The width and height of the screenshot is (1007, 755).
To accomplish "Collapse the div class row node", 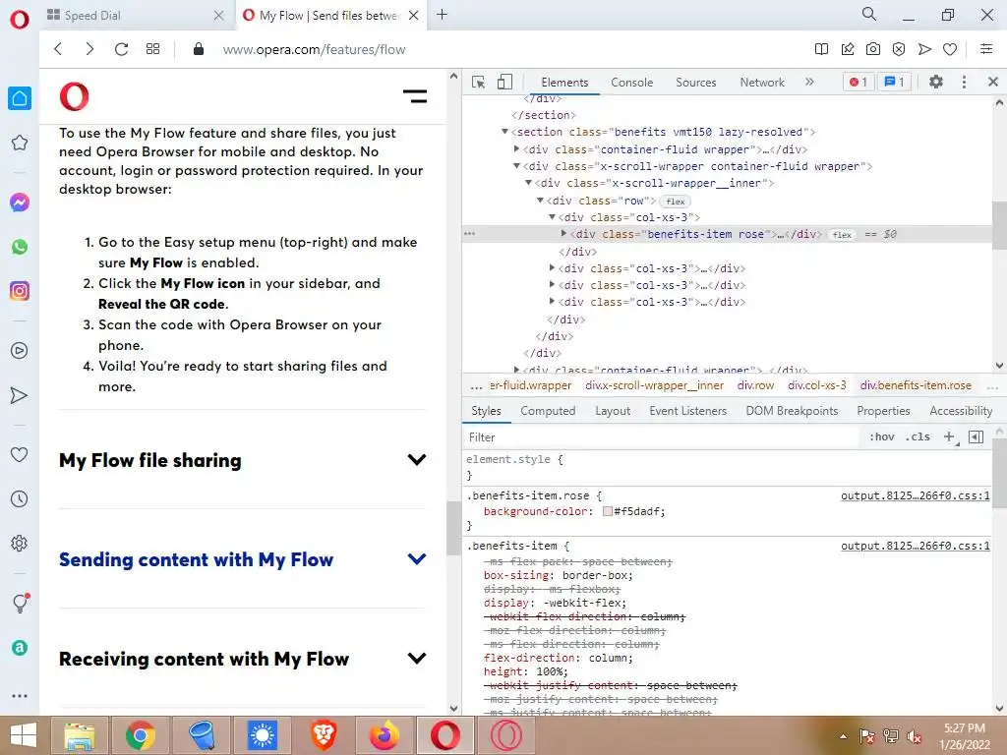I will [540, 201].
